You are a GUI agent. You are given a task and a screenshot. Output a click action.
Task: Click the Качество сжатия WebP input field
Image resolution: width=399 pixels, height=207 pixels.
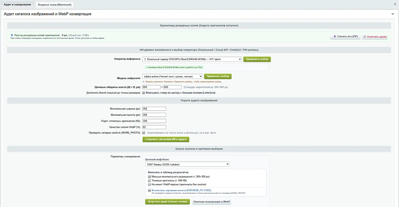click(x=154, y=127)
